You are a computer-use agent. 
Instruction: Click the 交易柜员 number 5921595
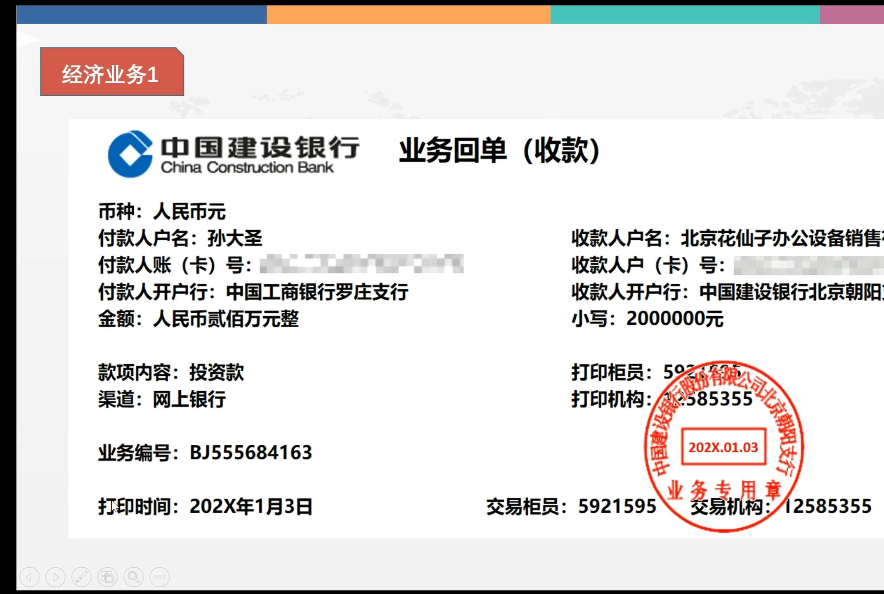click(617, 506)
